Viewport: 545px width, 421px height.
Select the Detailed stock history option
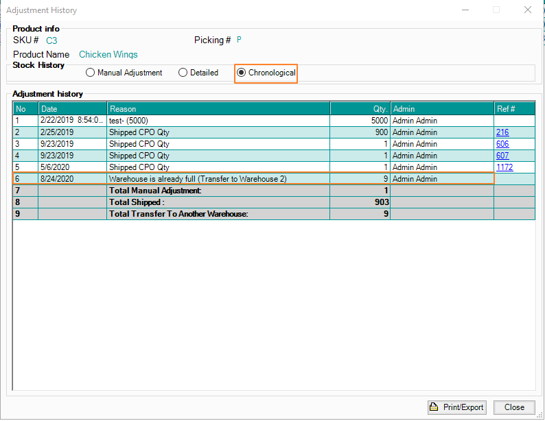[x=183, y=73]
